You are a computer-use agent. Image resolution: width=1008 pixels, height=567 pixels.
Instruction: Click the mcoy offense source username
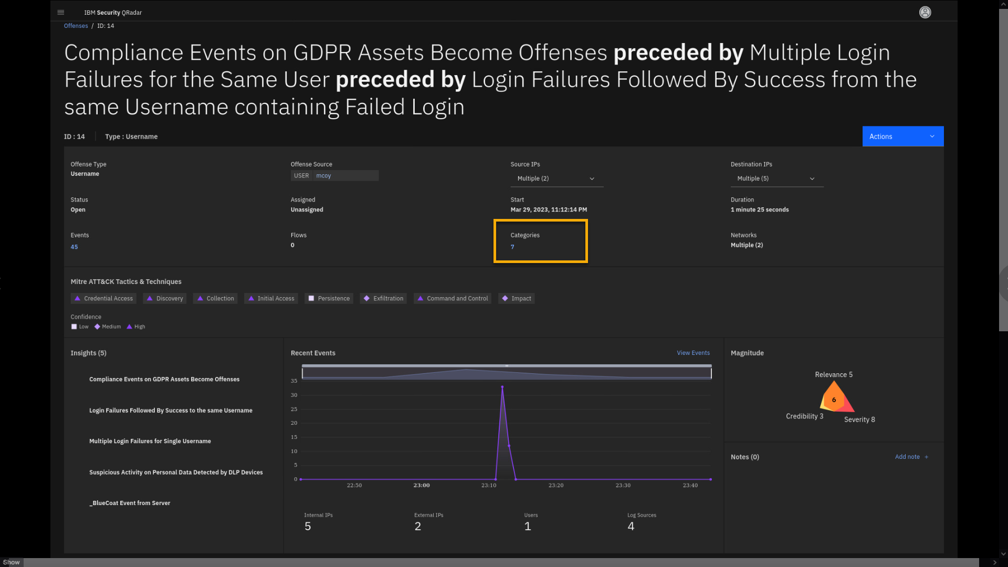323,176
